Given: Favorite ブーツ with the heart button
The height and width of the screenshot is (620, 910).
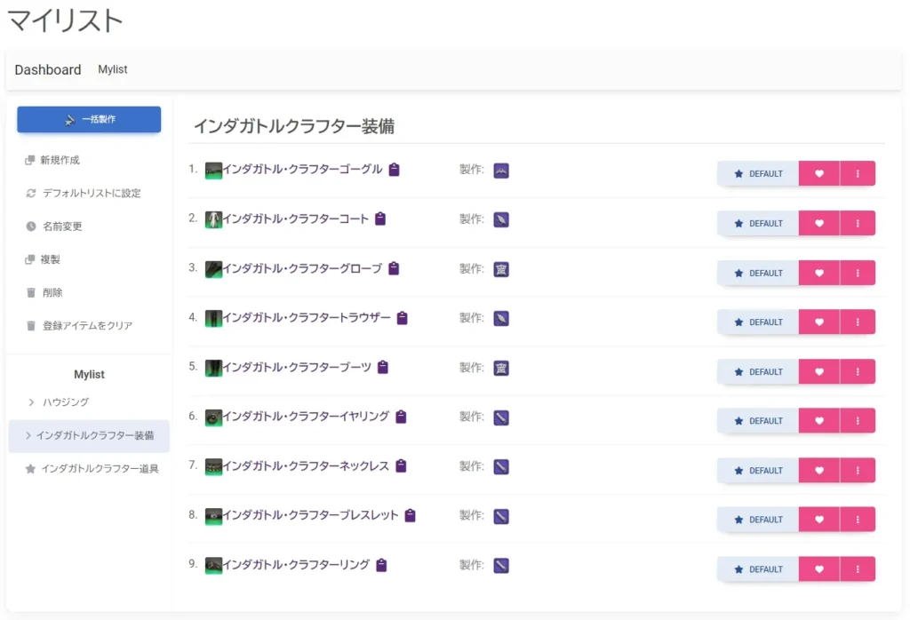Looking at the screenshot, I should pos(818,372).
